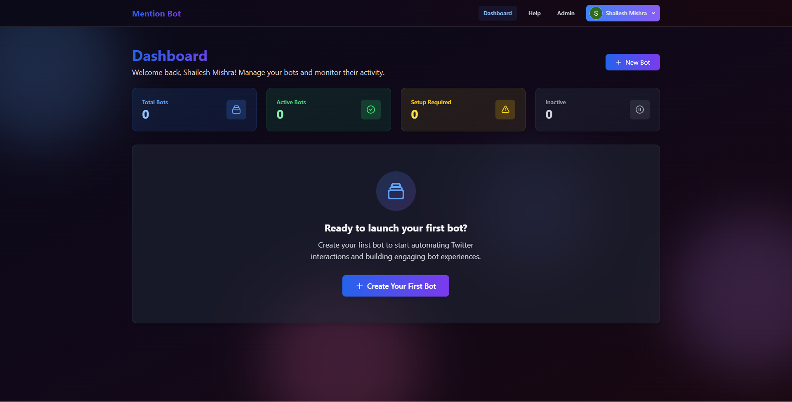
Task: Click the Active Bots green checkmark icon
Action: [x=371, y=110]
